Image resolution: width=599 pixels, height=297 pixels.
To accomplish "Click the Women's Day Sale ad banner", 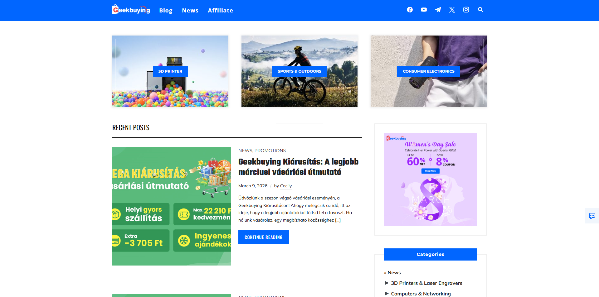I will (x=431, y=180).
